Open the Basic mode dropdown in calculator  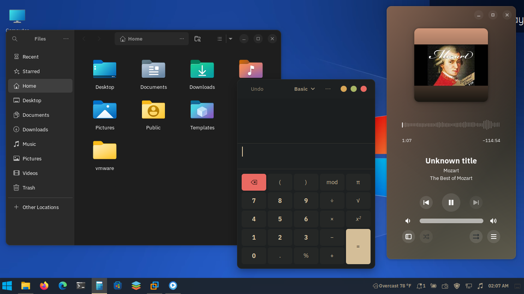coord(304,89)
